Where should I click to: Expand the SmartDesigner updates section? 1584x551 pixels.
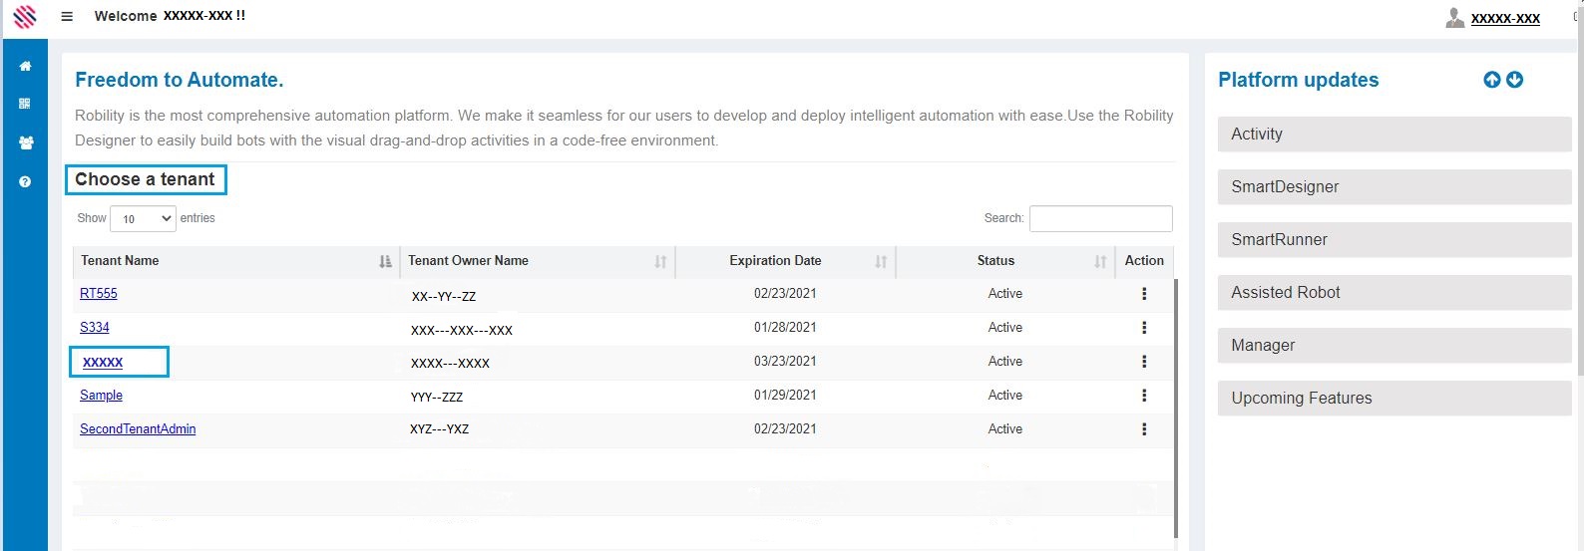pos(1393,187)
